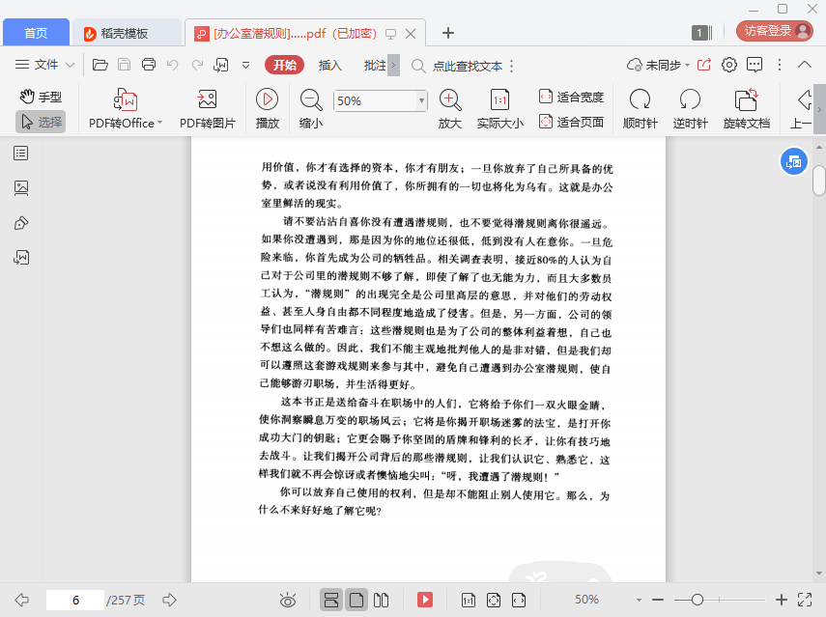Select the Hand tool (手型)
826x617 pixels.
[x=41, y=97]
